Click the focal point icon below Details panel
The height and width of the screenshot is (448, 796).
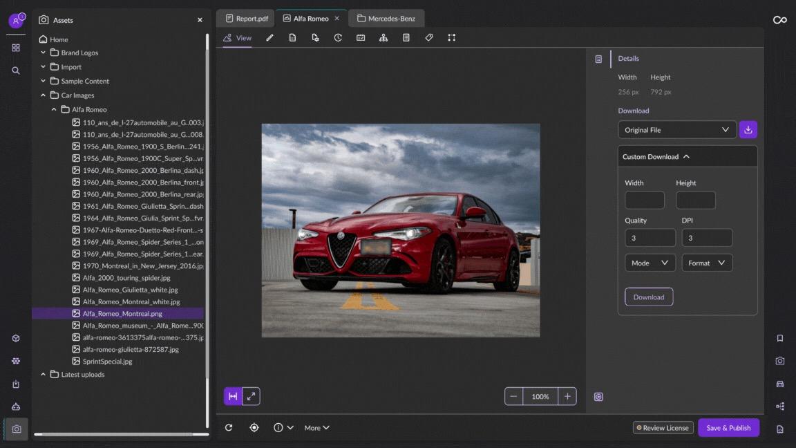click(x=598, y=397)
